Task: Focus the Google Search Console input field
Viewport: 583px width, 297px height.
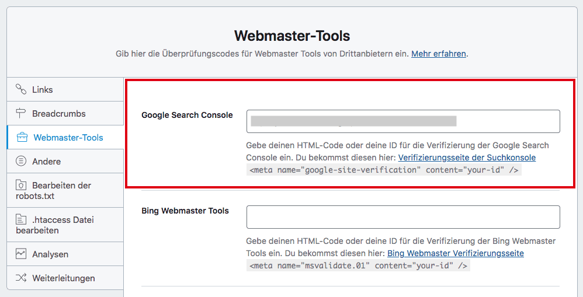Action: [403, 121]
